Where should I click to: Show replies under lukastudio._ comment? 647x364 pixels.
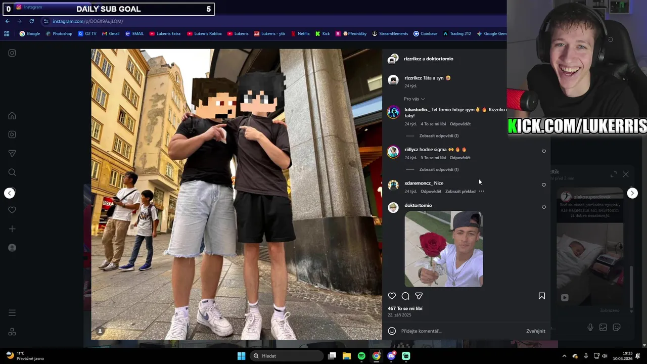click(439, 135)
